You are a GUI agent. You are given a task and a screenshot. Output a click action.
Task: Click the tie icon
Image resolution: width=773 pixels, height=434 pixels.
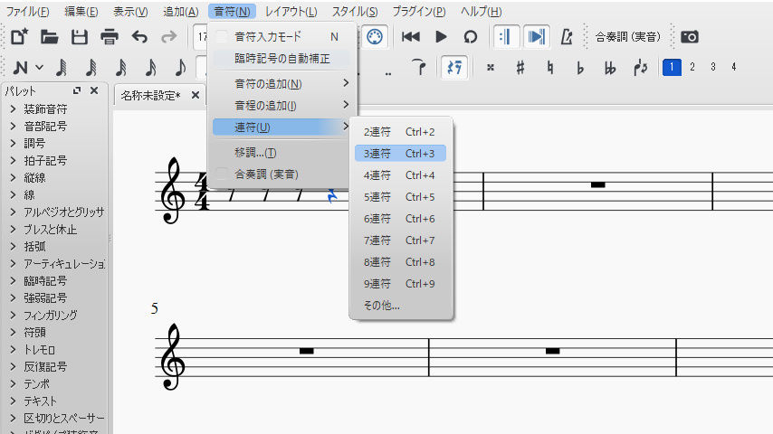(x=418, y=68)
